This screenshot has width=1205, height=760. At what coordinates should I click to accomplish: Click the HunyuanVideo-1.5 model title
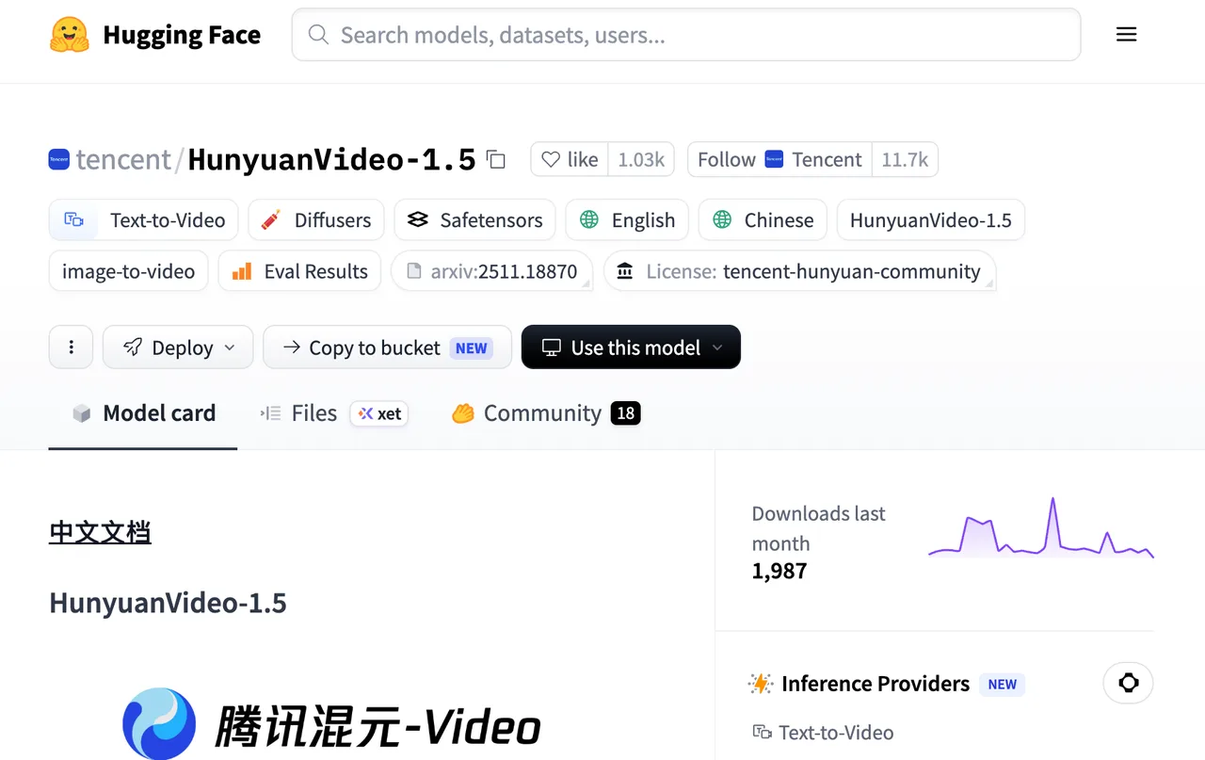(331, 159)
